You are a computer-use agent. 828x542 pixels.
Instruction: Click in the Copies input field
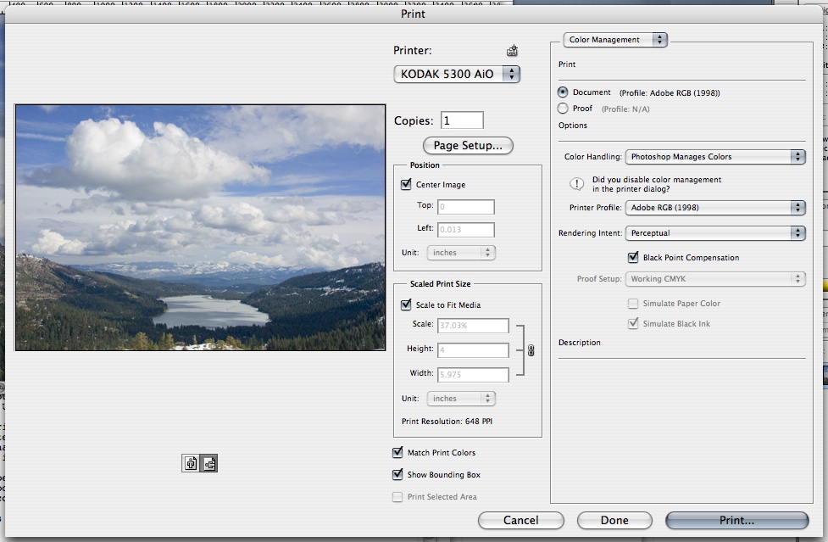[x=462, y=120]
